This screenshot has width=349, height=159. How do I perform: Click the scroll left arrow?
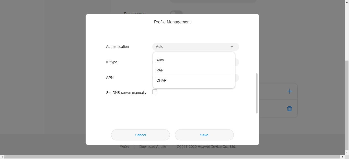point(2,157)
